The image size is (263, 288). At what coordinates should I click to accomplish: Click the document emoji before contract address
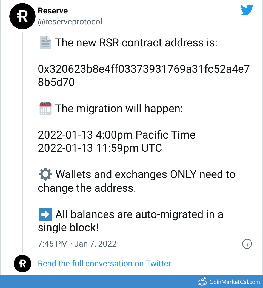(x=45, y=43)
